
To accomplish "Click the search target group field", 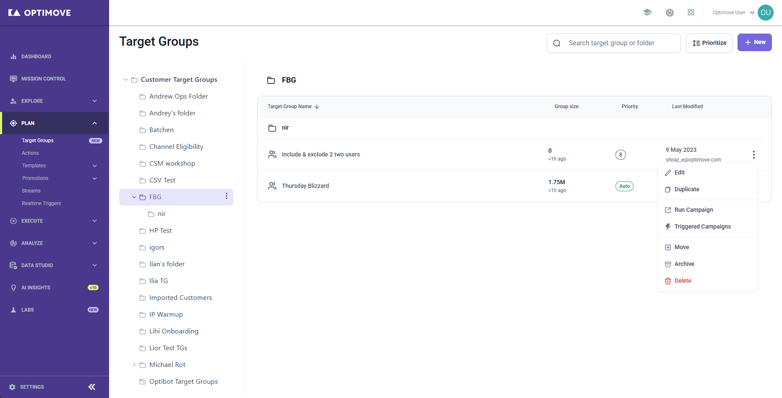I will (614, 43).
